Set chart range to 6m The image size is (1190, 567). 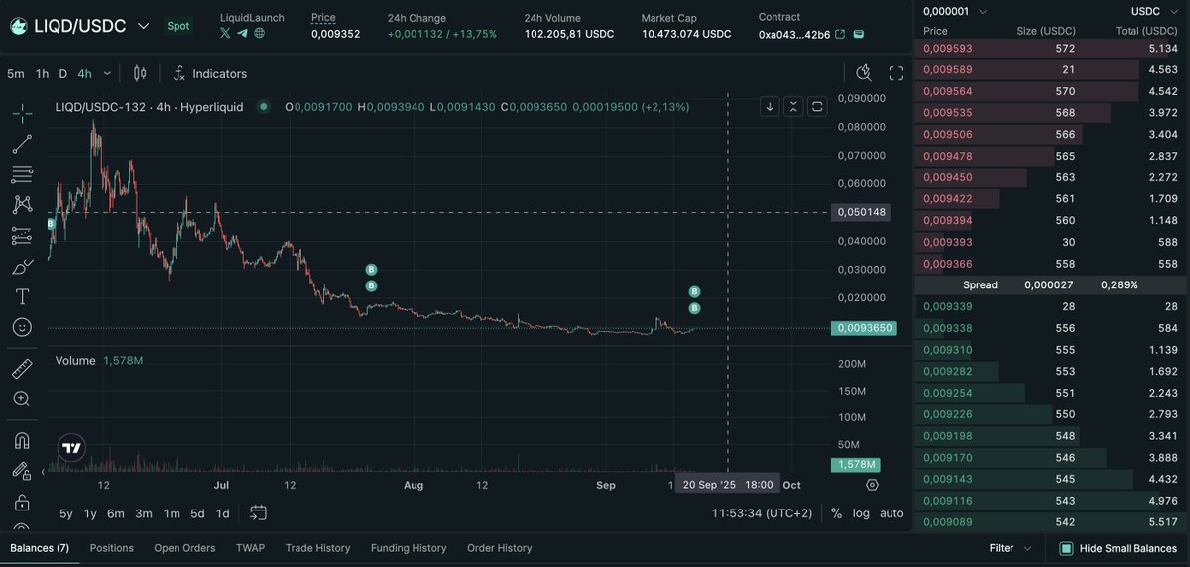[116, 513]
